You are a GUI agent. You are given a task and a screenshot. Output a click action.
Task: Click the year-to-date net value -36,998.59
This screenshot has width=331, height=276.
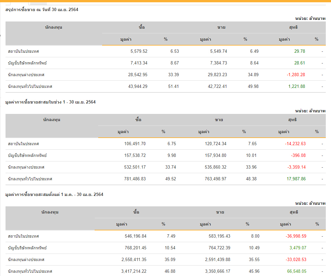(294, 236)
